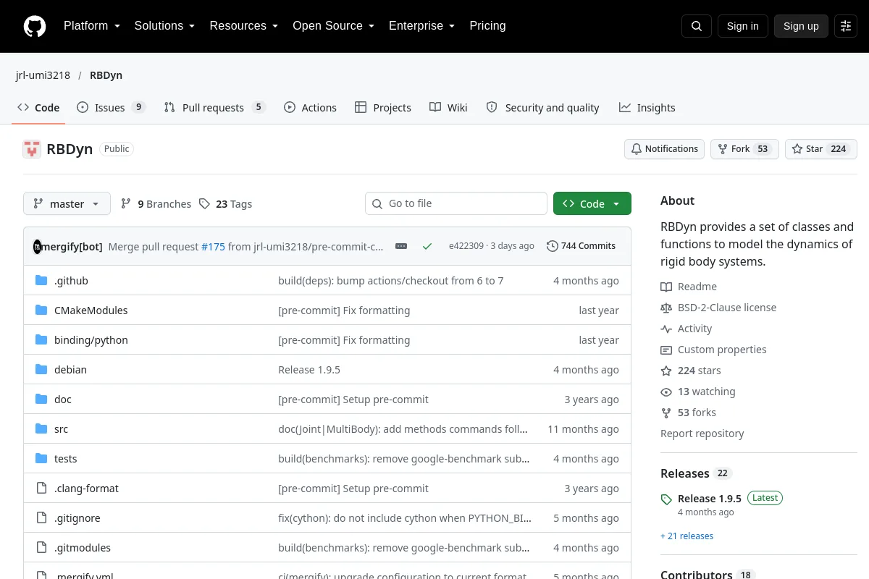Click the green checkmark status icon
Screen dimensions: 869x579
(x=427, y=246)
